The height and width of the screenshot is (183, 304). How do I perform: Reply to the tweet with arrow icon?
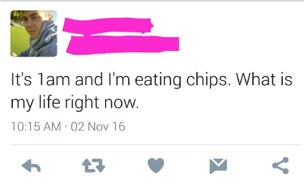(31, 166)
